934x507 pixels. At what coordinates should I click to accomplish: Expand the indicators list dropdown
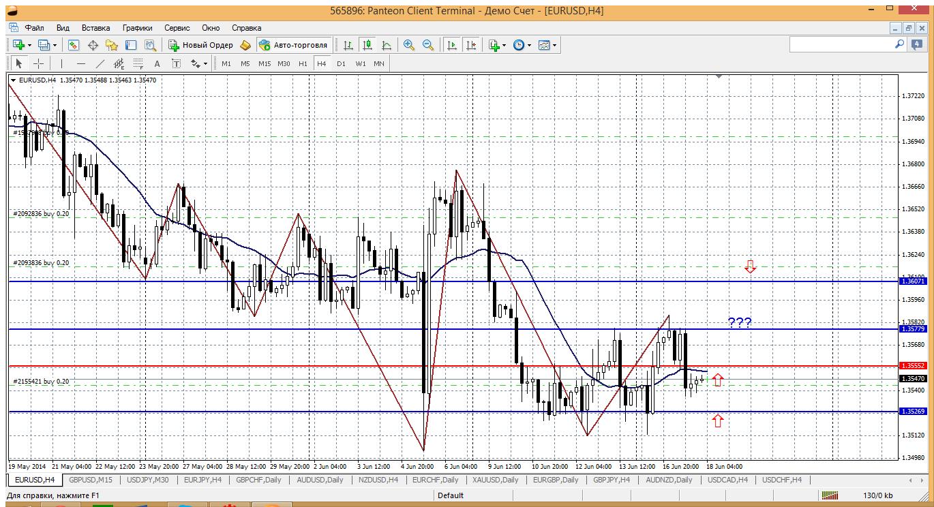504,45
